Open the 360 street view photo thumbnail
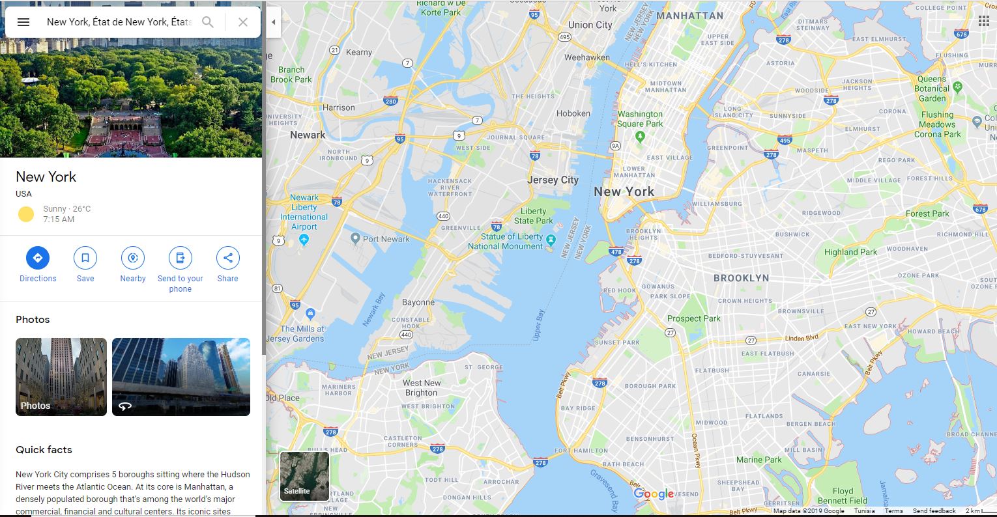 pyautogui.click(x=181, y=377)
